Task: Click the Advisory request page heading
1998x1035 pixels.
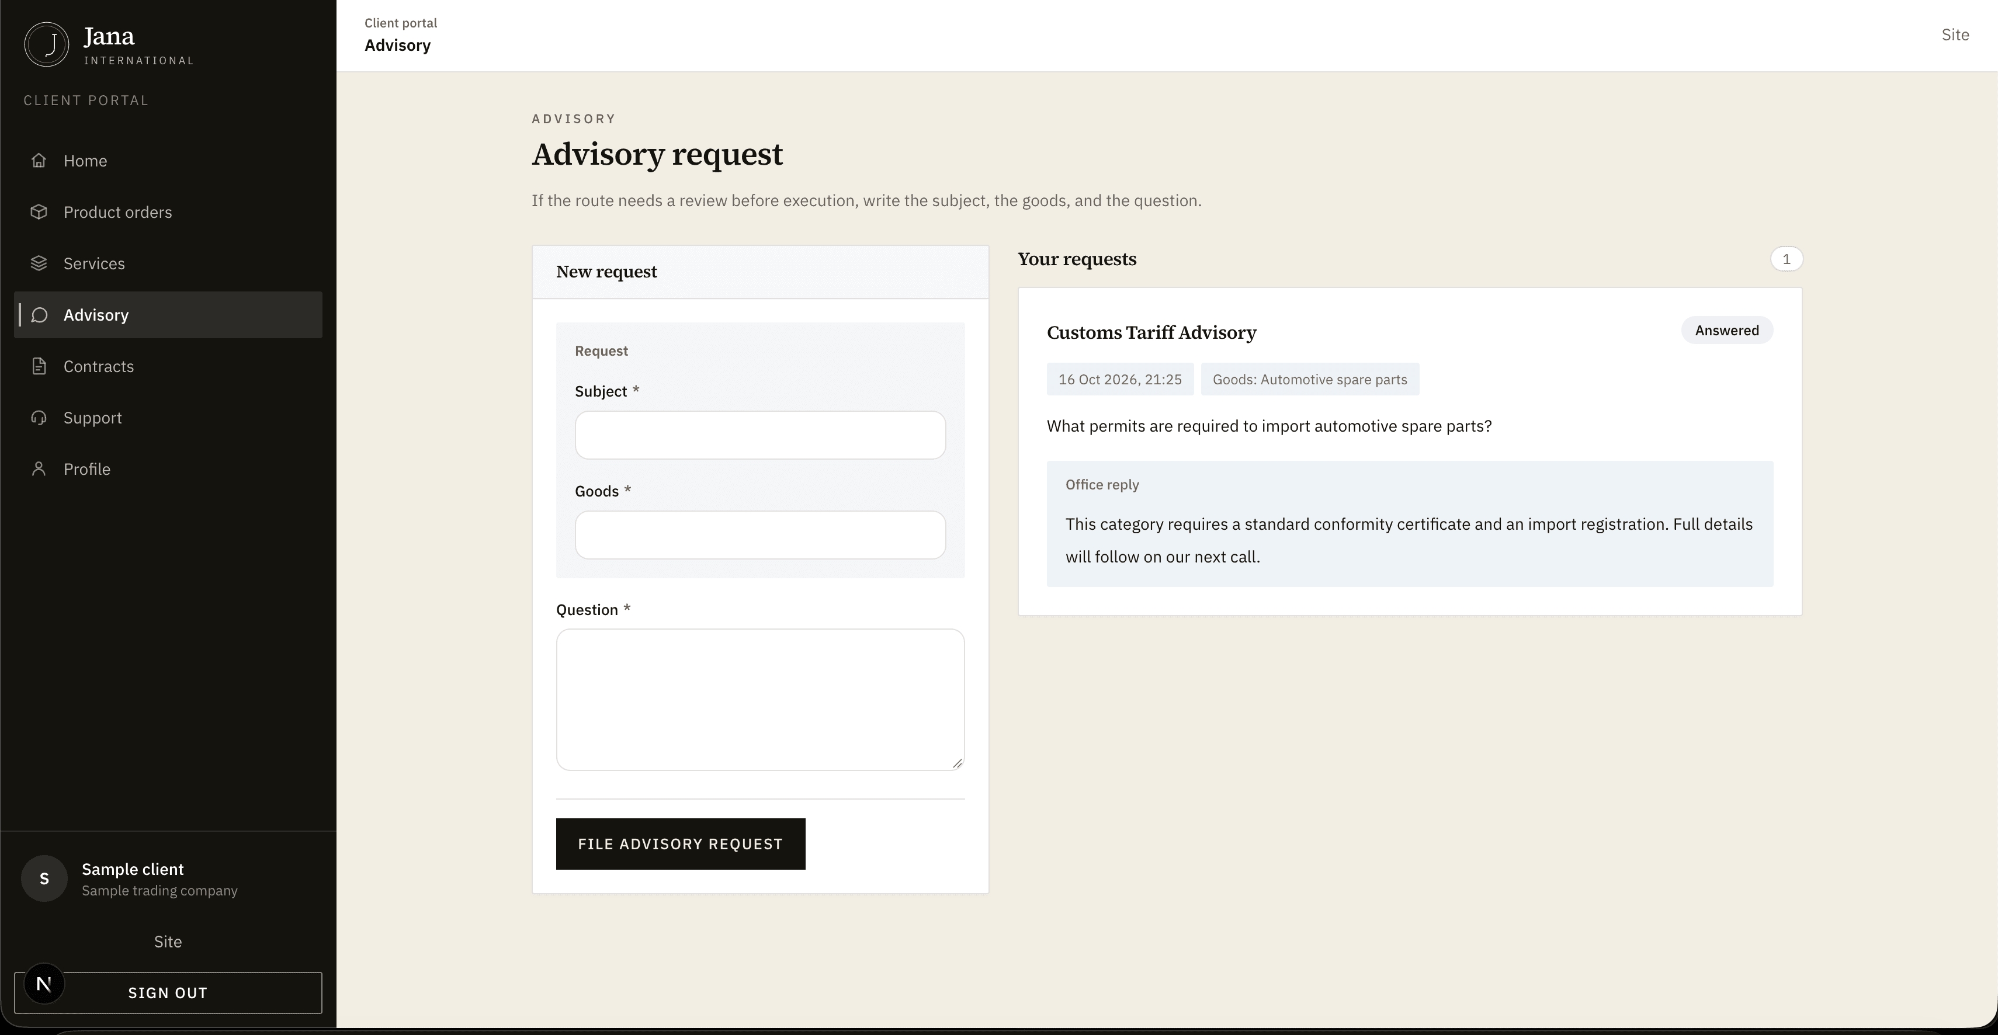Action: click(657, 154)
